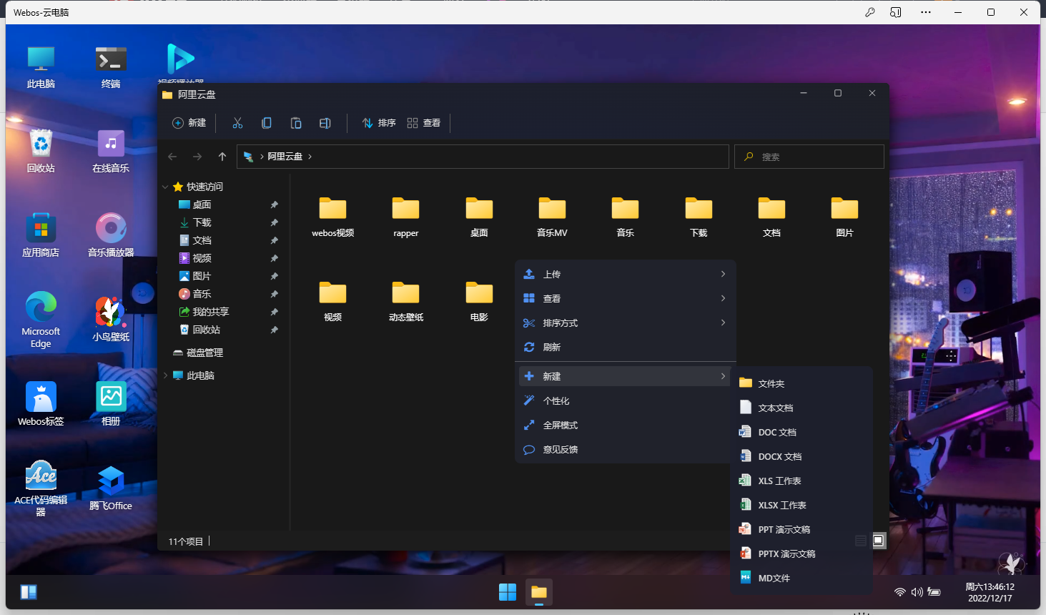Image resolution: width=1046 pixels, height=615 pixels.
Task: Click the file manager icon on taskbar
Action: pos(539,592)
